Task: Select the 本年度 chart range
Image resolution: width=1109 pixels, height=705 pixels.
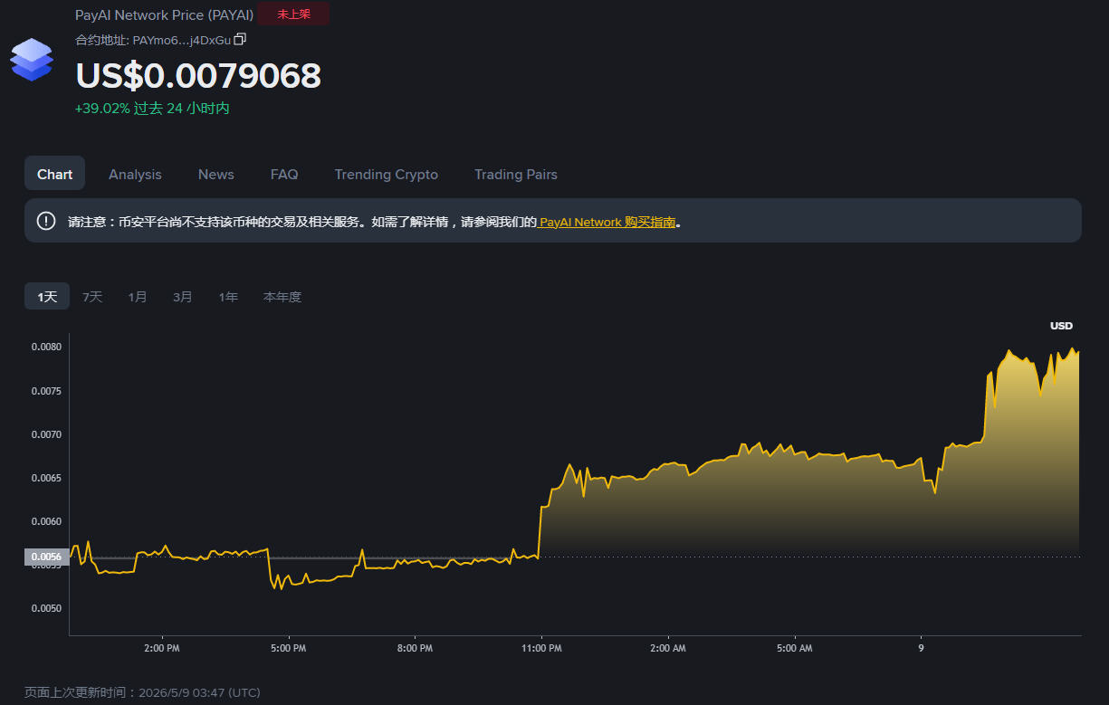Action: tap(282, 296)
